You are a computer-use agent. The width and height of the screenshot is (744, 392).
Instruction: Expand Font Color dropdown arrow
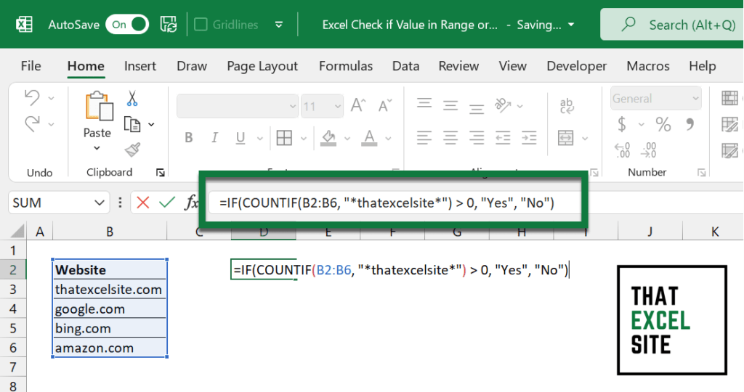389,139
